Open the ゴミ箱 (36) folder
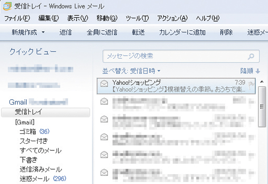The image size is (268, 184). pyautogui.click(x=34, y=131)
